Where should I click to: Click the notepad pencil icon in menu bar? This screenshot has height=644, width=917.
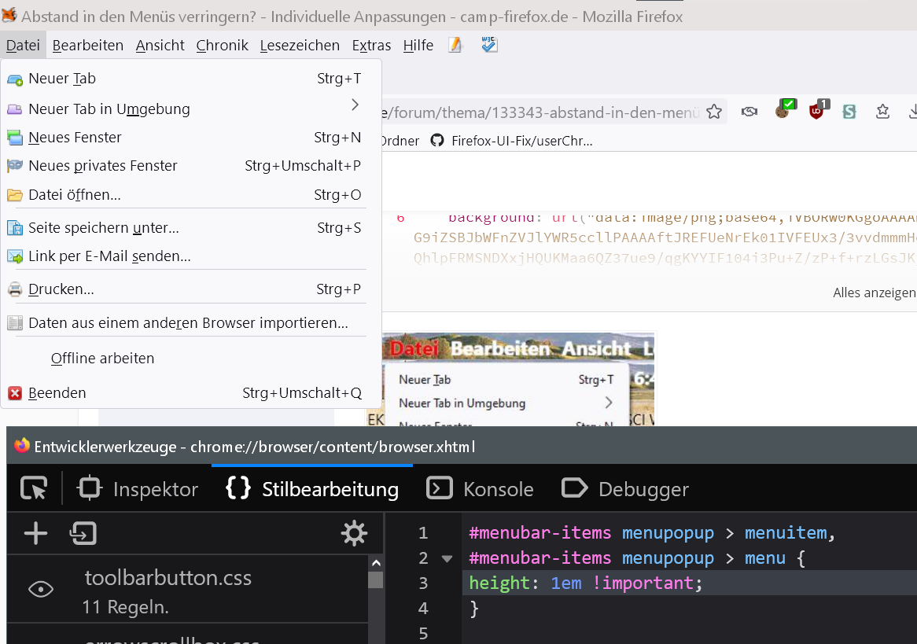click(455, 46)
